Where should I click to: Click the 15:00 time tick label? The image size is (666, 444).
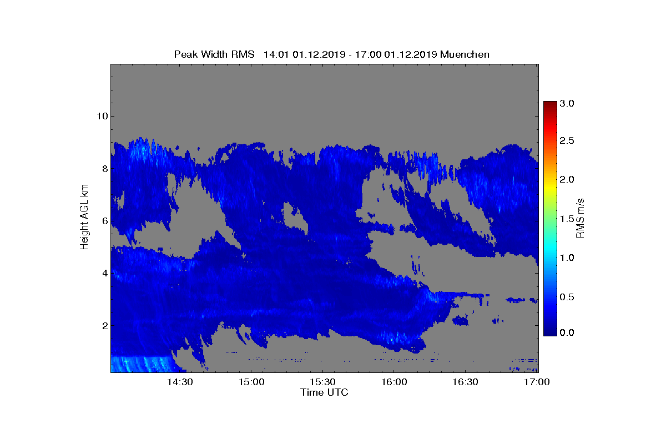click(x=251, y=382)
